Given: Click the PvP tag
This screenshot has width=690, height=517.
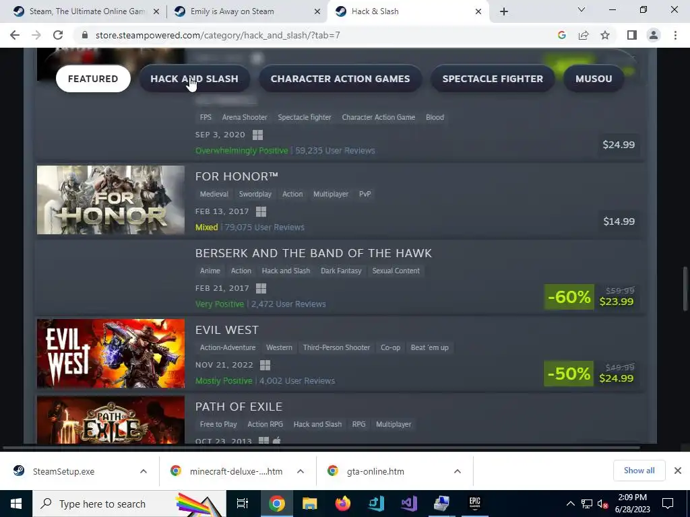Looking at the screenshot, I should tap(365, 194).
